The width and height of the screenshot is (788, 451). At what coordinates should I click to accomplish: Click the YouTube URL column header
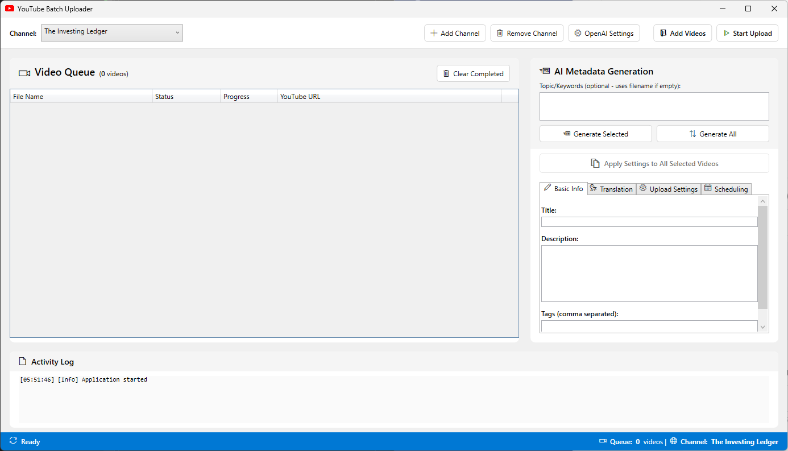(x=389, y=96)
